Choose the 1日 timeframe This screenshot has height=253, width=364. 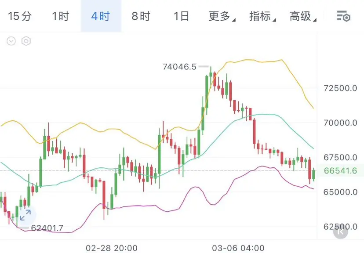[181, 16]
